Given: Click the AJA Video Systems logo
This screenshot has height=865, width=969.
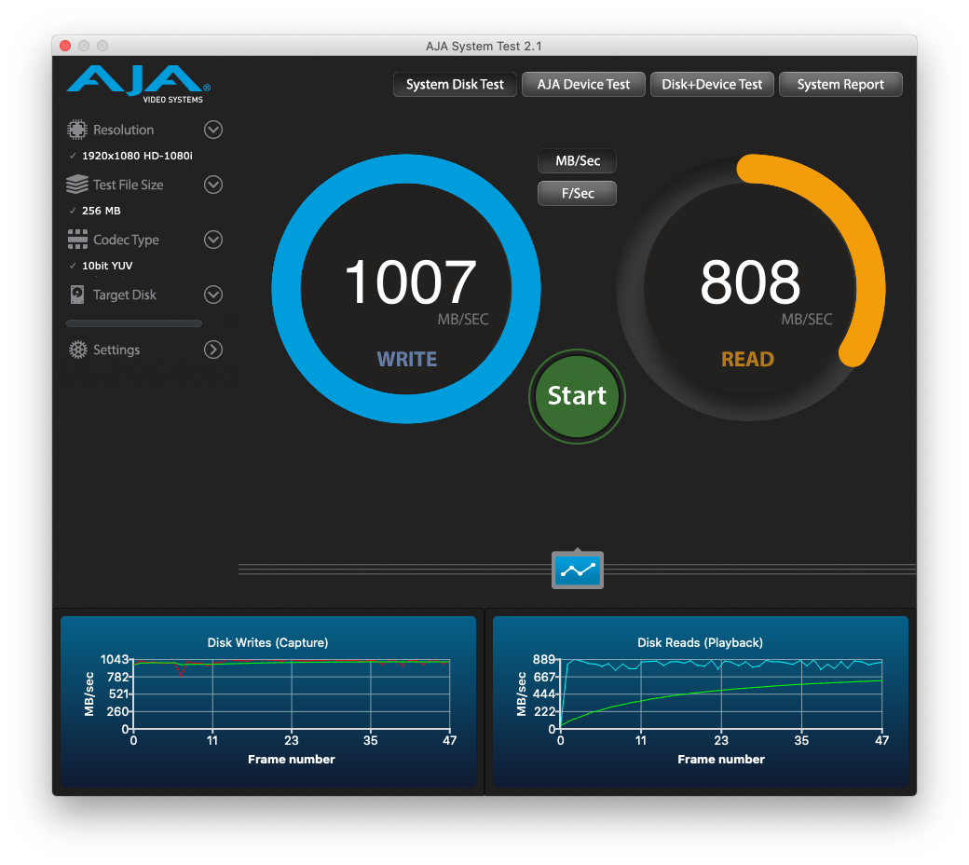Looking at the screenshot, I should click(139, 84).
